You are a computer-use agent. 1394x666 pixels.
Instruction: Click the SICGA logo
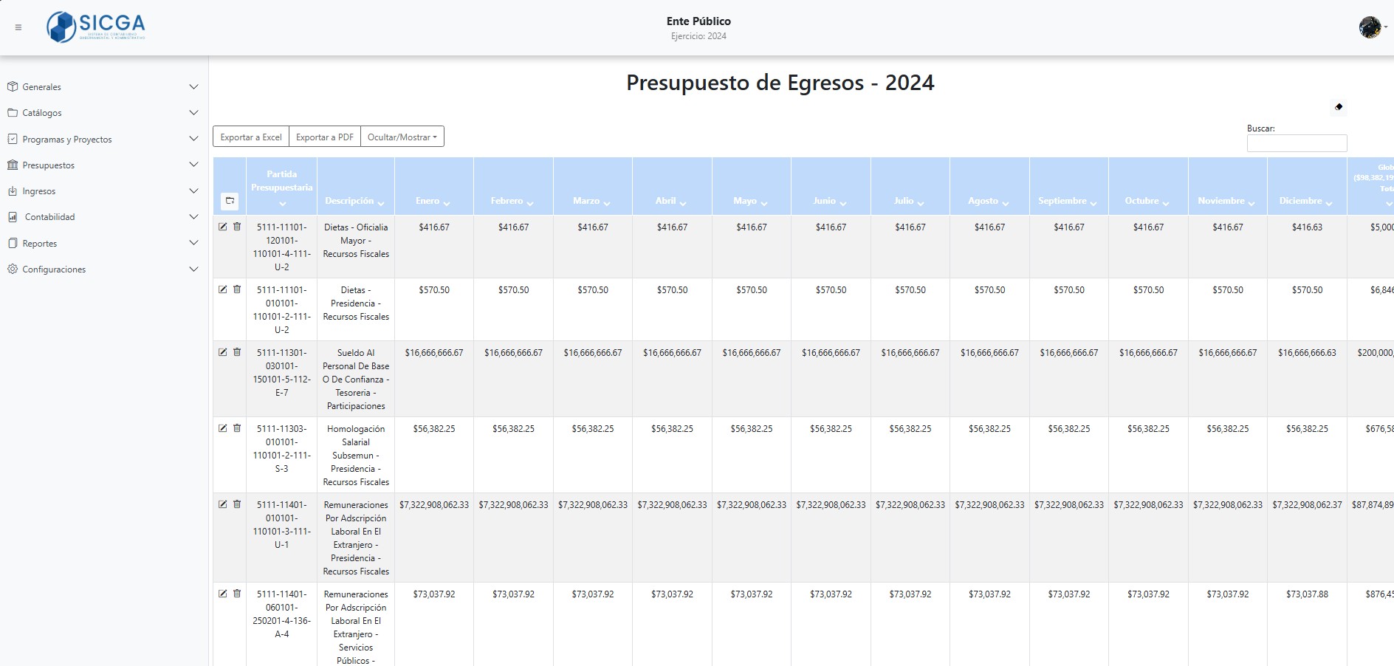click(x=96, y=27)
